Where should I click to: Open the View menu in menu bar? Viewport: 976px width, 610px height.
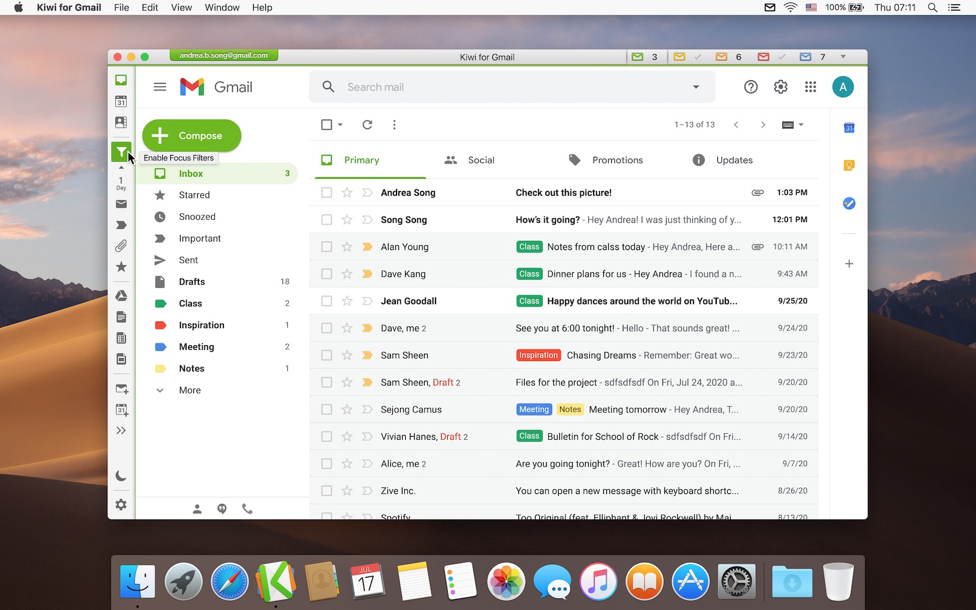[x=181, y=7]
